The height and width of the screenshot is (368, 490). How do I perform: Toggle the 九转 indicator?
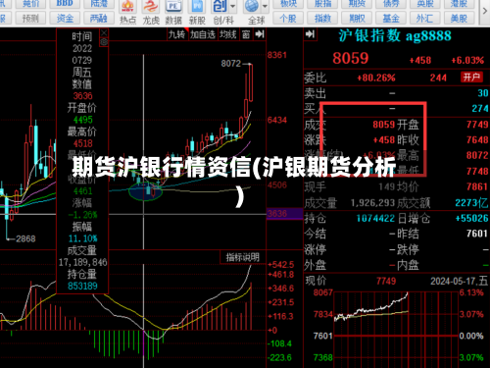tap(177, 34)
